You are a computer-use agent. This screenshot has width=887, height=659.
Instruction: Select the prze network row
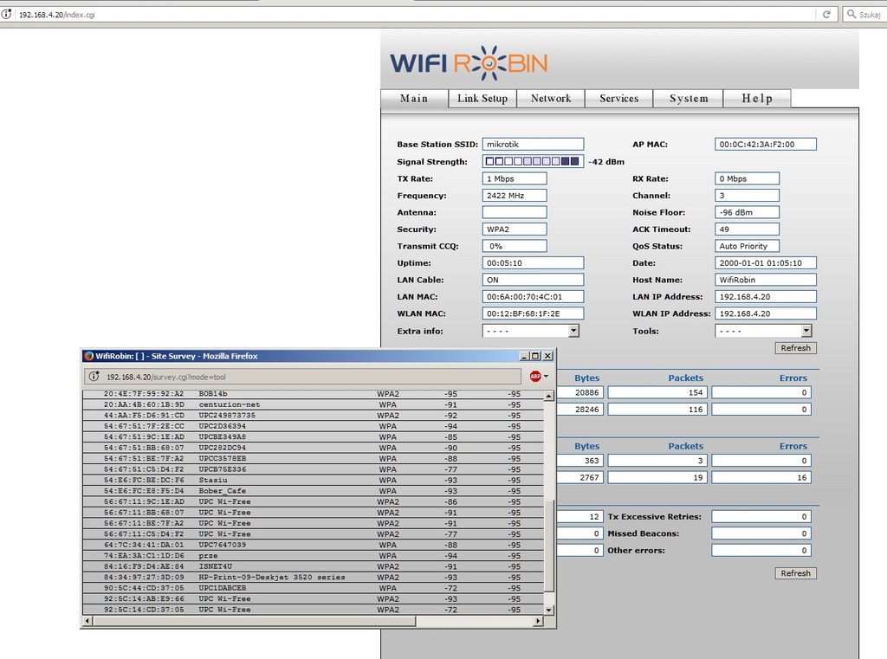coord(314,555)
